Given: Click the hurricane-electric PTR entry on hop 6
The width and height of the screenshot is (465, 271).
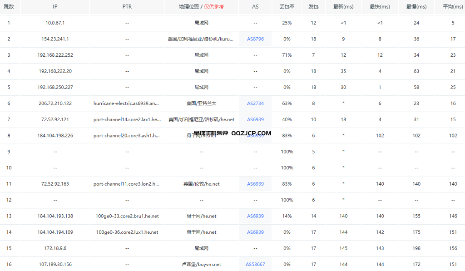Looking at the screenshot, I should (x=127, y=103).
